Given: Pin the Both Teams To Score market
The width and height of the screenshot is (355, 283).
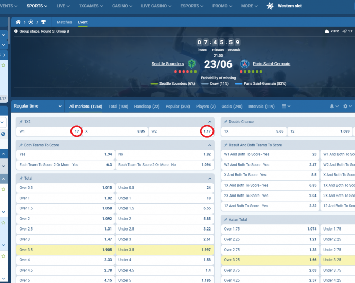Looking at the screenshot, I should [21, 145].
